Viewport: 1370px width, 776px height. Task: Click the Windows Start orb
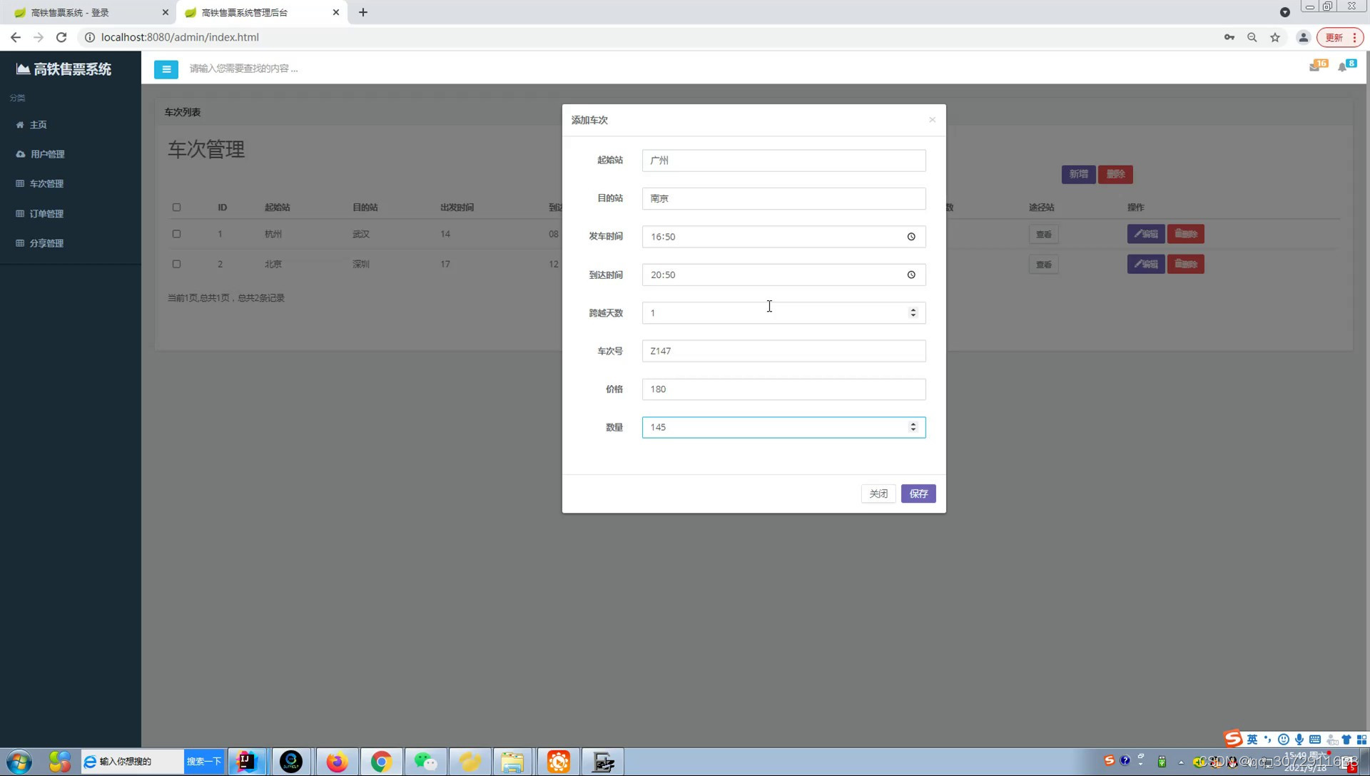pos(19,762)
